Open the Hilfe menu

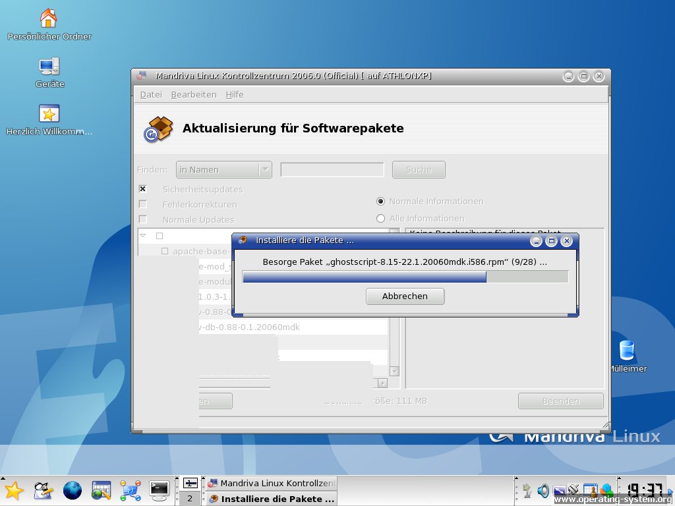pyautogui.click(x=235, y=95)
